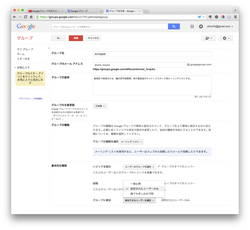Viewport: 250px width, 230px height.
Task: Reload the page with refresh icon
Action: point(25,17)
